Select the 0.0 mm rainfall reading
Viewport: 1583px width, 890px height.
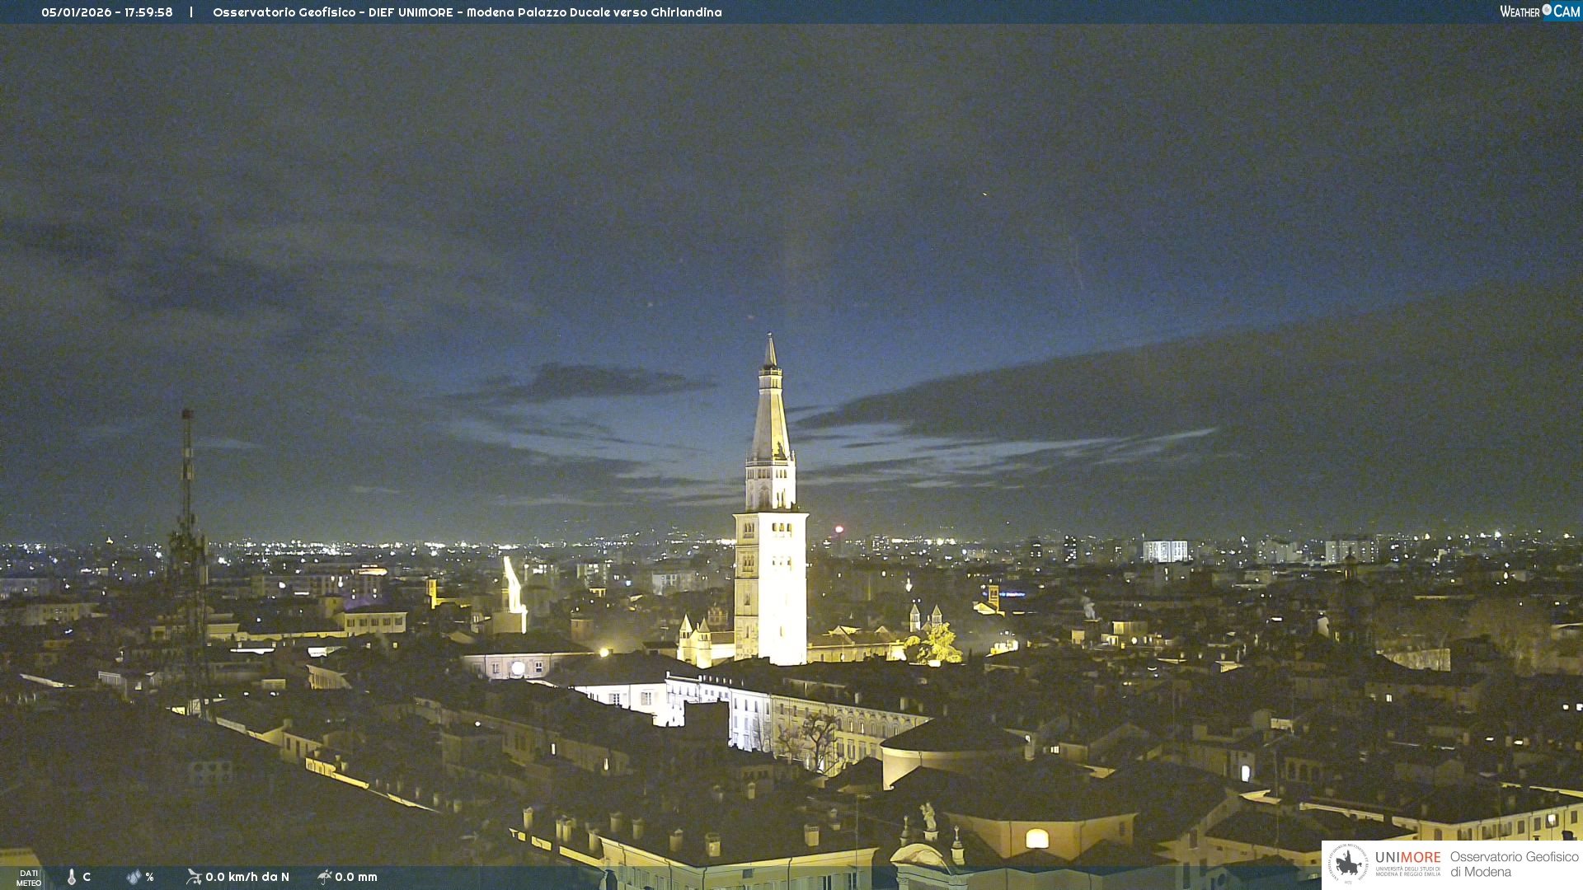[356, 877]
